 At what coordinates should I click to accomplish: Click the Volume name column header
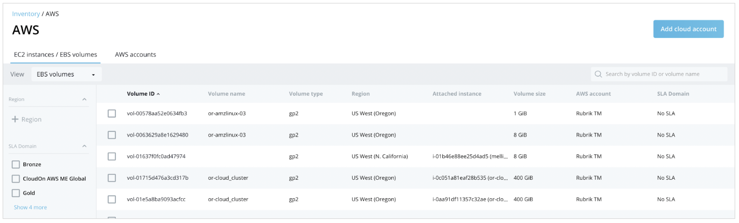pos(227,94)
